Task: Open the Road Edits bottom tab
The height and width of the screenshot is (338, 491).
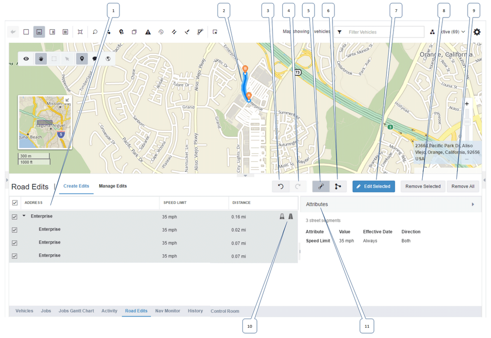Action: [136, 311]
